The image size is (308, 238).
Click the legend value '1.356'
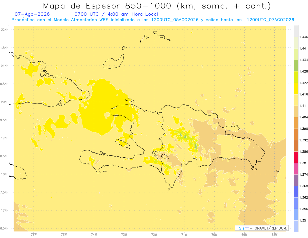point(304,209)
